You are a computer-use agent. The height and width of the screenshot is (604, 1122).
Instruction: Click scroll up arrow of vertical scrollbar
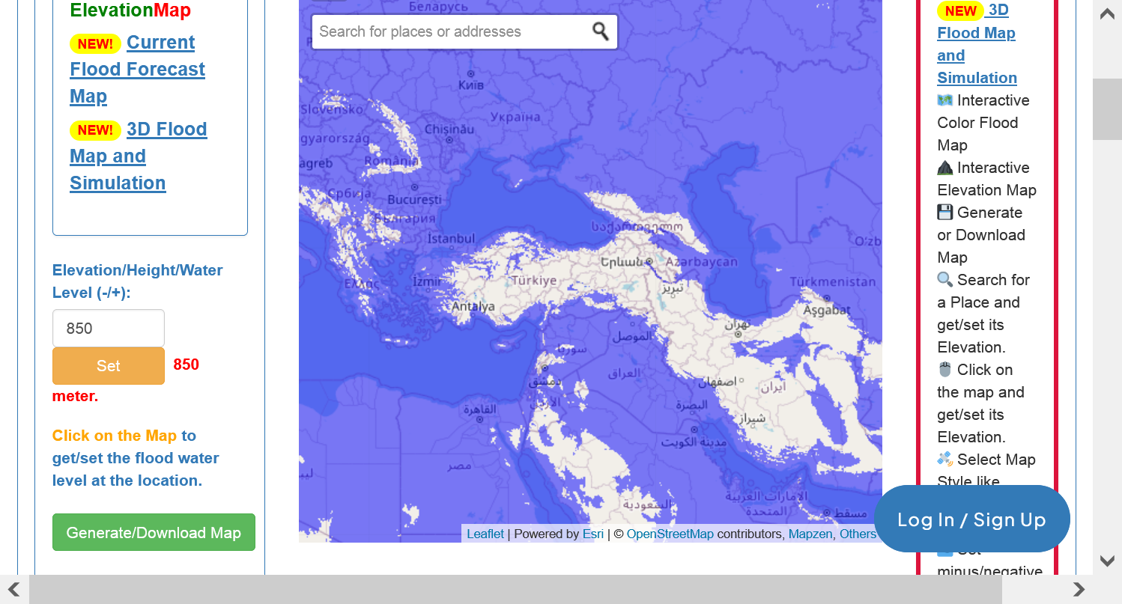point(1107,13)
